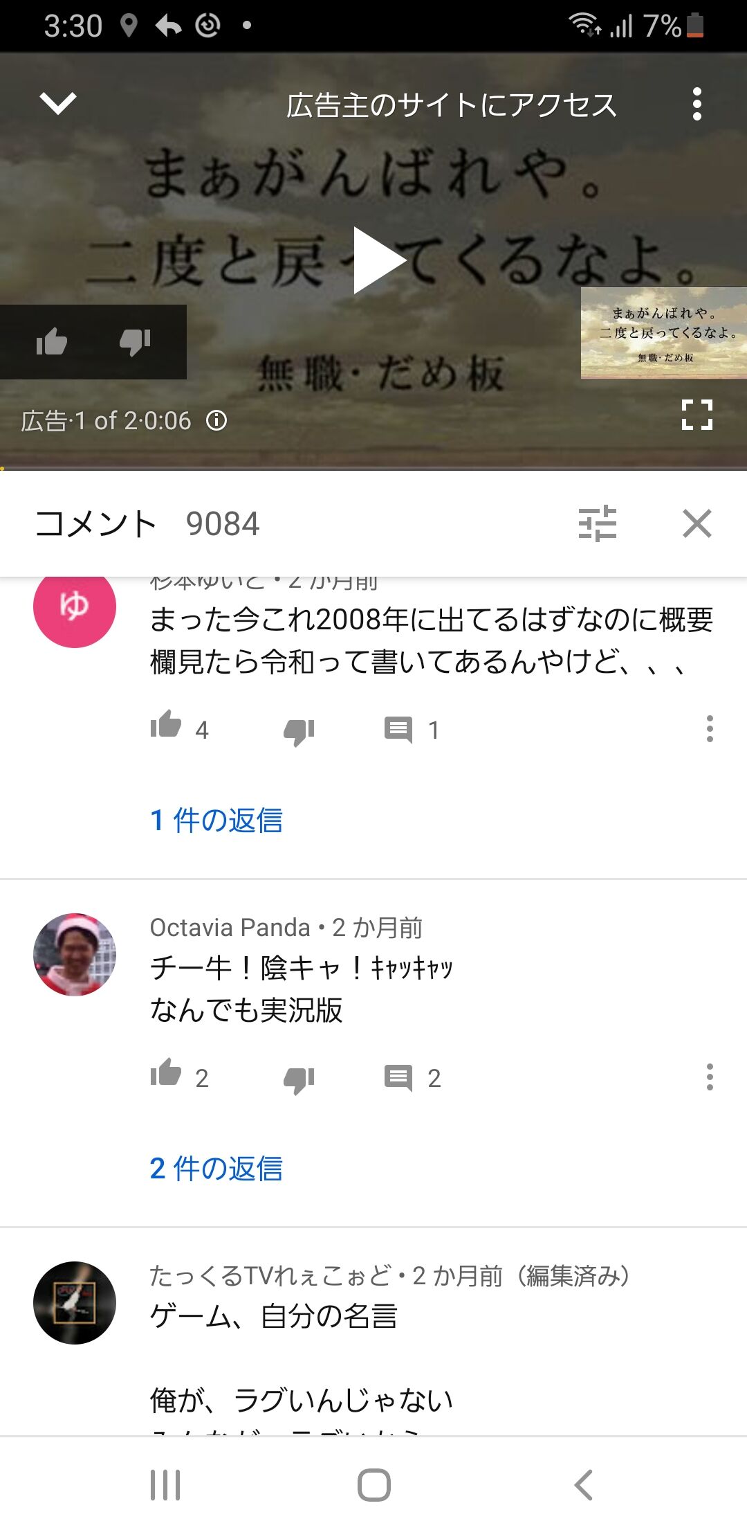Minimize the video with the down chevron
Image resolution: width=747 pixels, height=1537 pixels.
click(58, 104)
